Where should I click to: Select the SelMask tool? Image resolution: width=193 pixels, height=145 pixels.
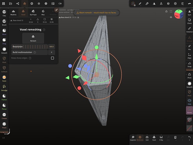pos(4,69)
